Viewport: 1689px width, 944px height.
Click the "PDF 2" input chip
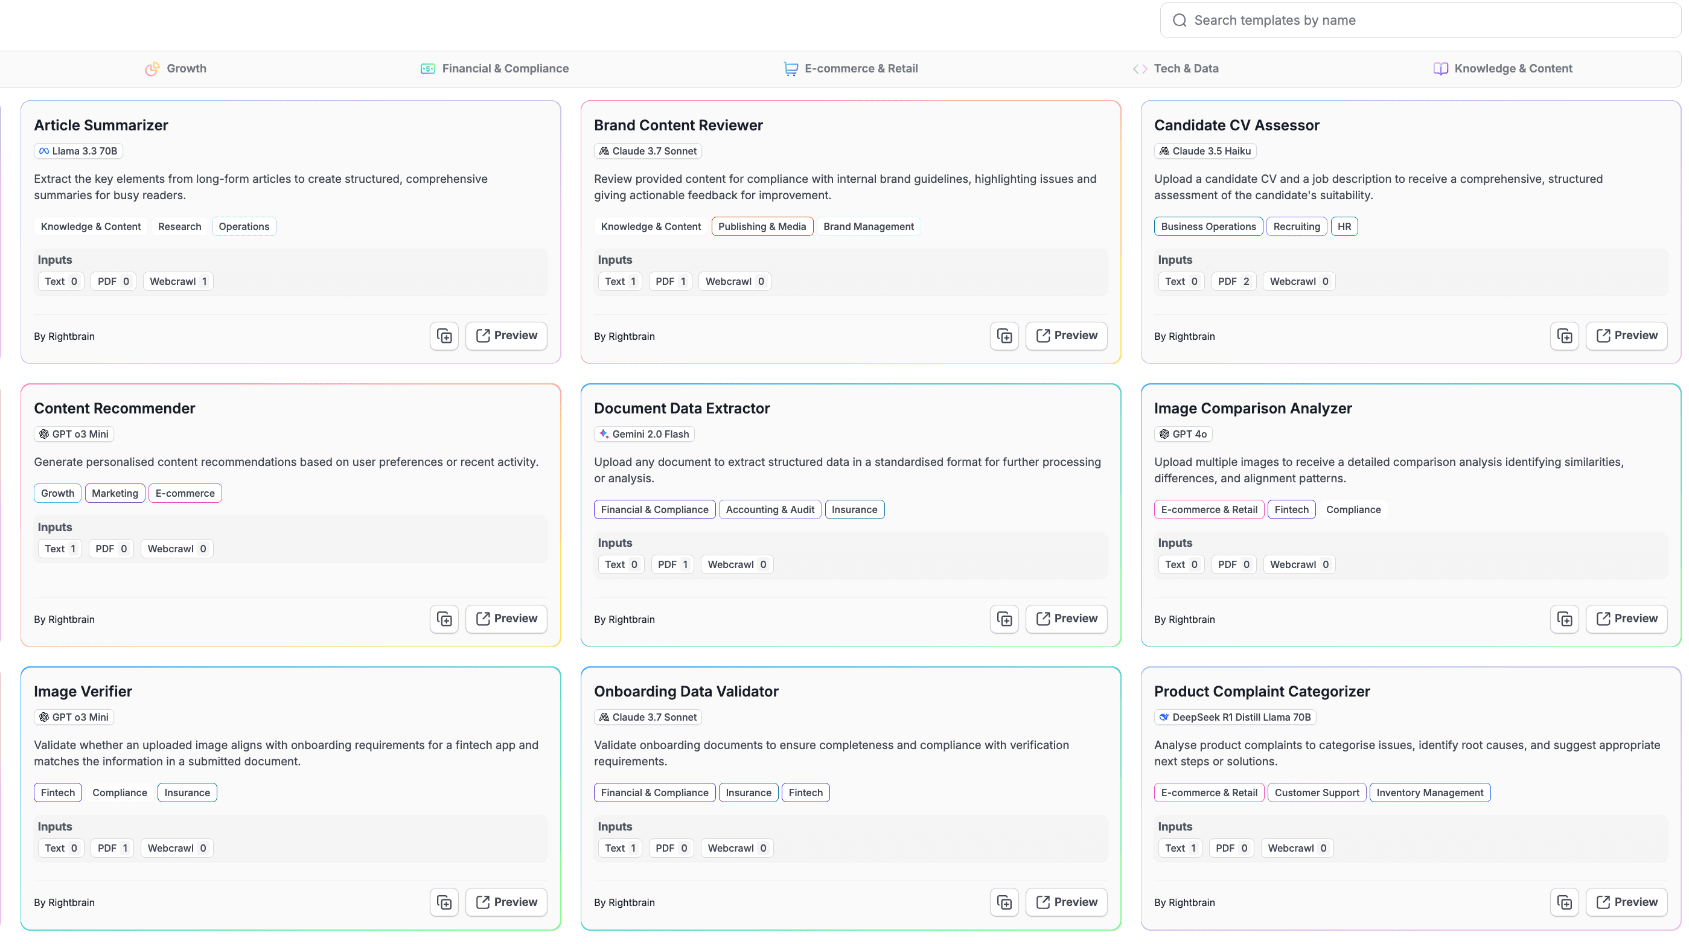[1233, 282]
